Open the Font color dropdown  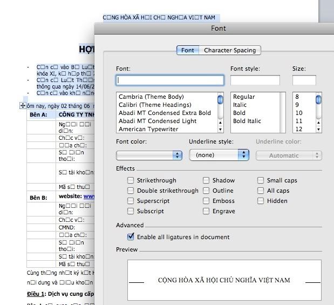tap(149, 155)
